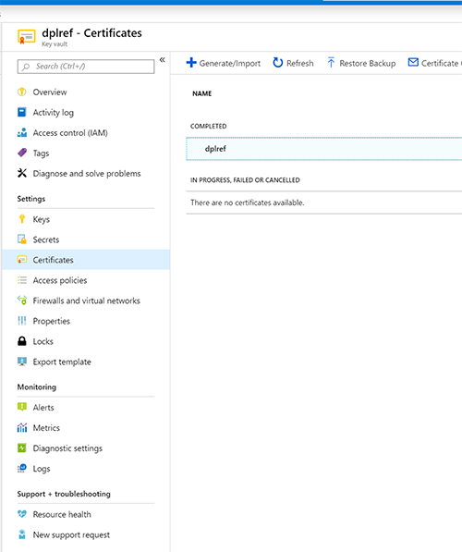Image resolution: width=462 pixels, height=552 pixels.
Task: Click the Properties bars icon
Action: [22, 321]
